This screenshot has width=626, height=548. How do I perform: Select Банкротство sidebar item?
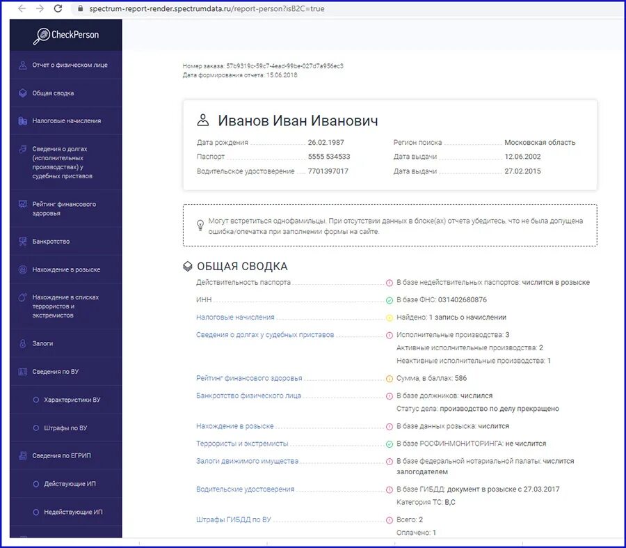pos(51,242)
